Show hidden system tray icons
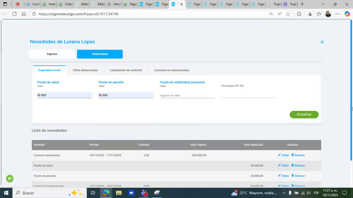 [x=284, y=193]
